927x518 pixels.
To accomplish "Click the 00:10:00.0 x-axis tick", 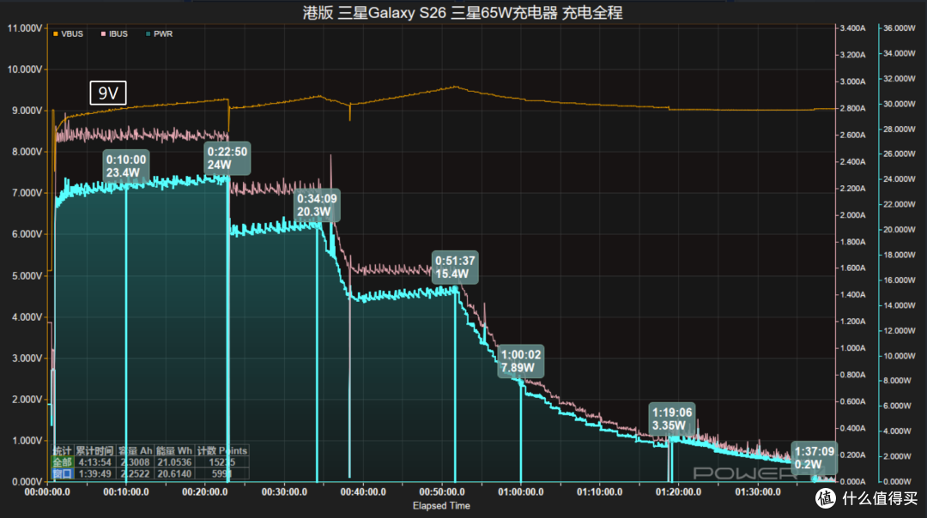I will click(126, 492).
